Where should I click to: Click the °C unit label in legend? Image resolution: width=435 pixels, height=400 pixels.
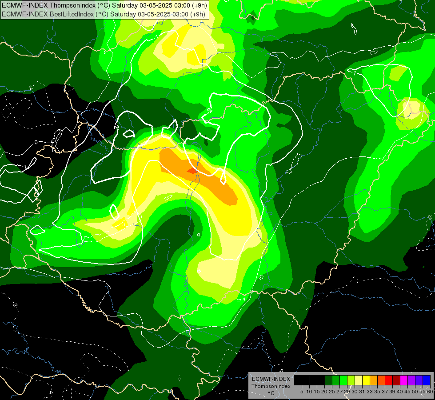click(271, 393)
